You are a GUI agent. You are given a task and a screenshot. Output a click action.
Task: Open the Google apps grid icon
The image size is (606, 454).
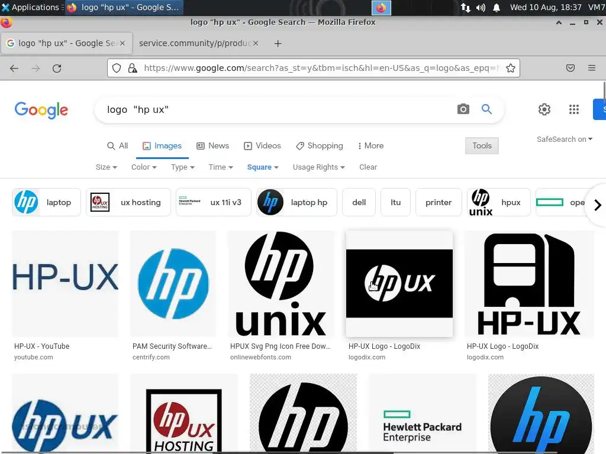(574, 109)
